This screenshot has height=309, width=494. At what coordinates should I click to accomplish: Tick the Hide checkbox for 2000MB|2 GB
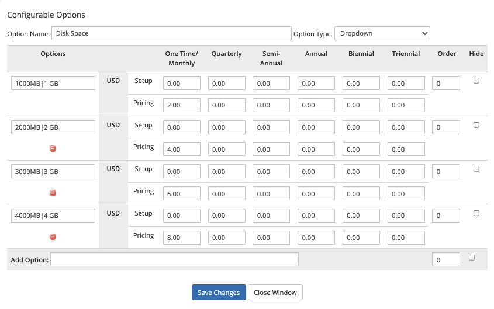[476, 125]
